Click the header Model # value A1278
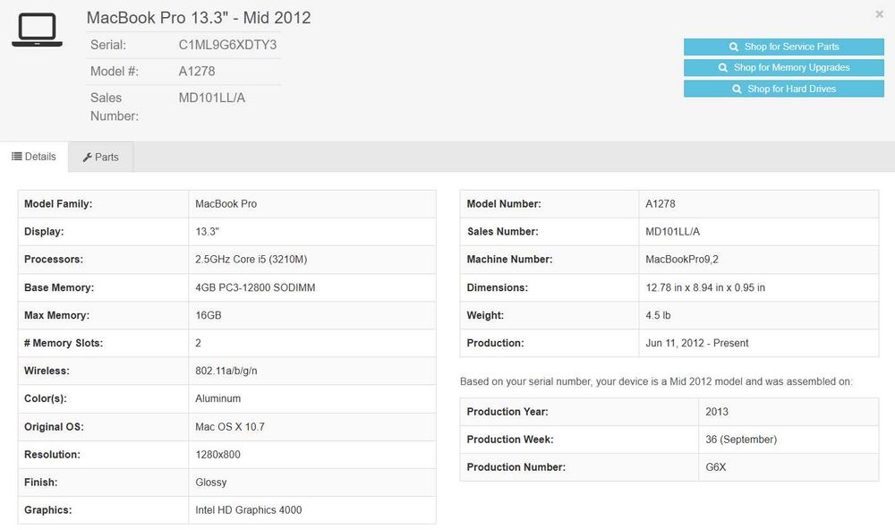Screen dimensions: 895x530 tap(197, 72)
